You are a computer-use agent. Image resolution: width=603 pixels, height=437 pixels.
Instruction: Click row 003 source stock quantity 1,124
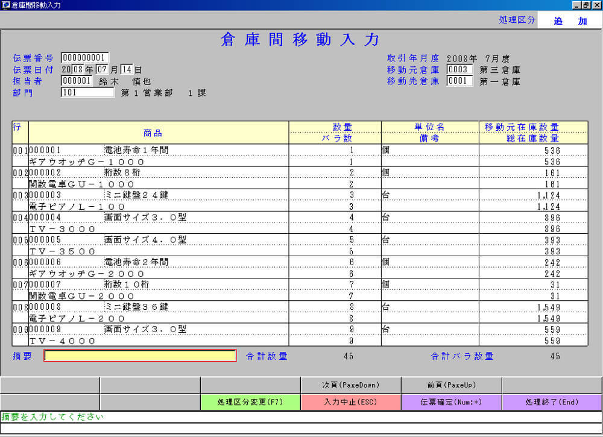pyautogui.click(x=549, y=195)
